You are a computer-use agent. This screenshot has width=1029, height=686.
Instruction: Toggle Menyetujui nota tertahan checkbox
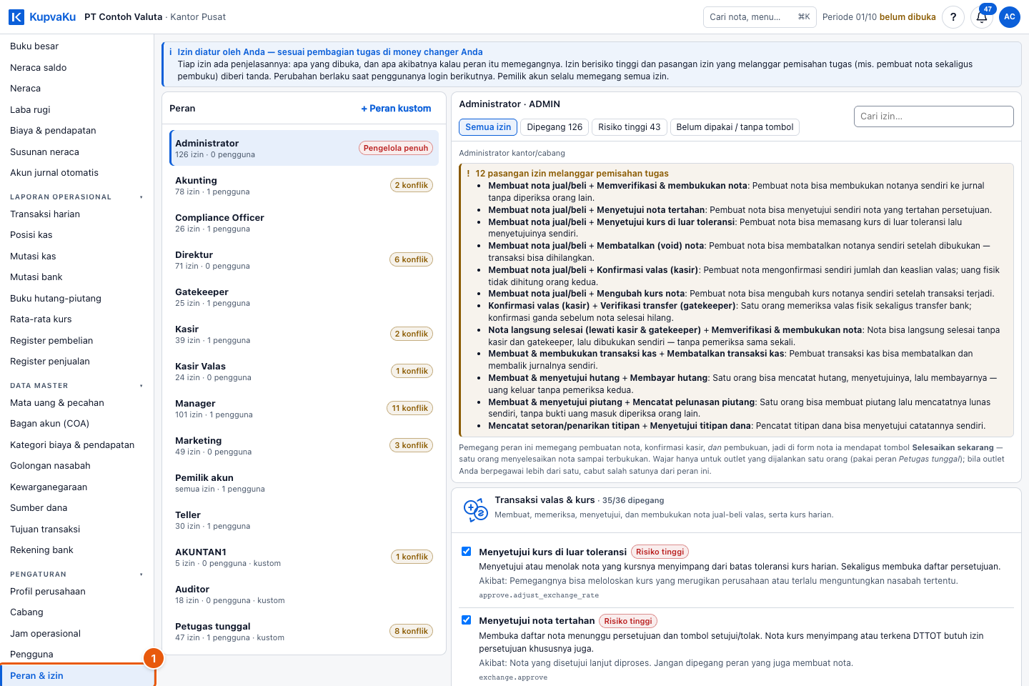(467, 620)
